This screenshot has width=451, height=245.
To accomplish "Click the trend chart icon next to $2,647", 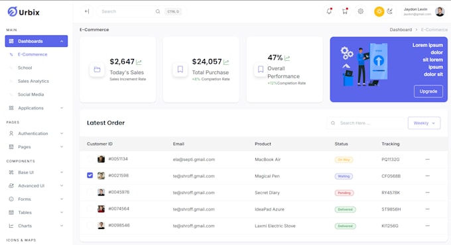I will click(x=139, y=62).
